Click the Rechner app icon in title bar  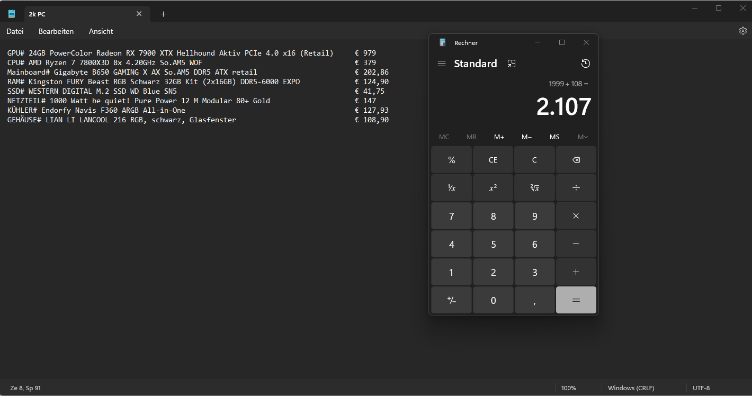443,43
